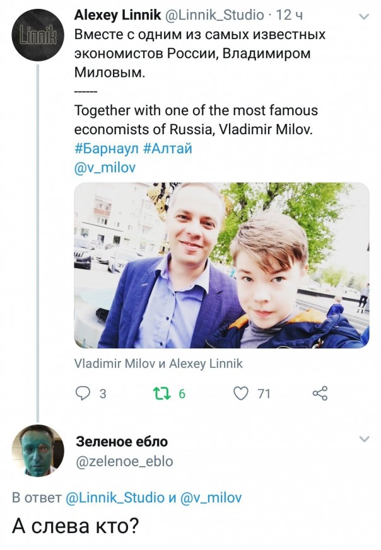Retweet the post with arrows icon
The height and width of the screenshot is (550, 381).
point(162,394)
